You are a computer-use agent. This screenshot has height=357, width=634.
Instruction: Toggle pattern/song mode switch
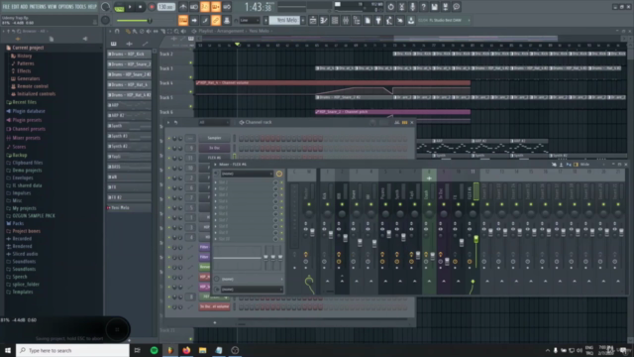pyautogui.click(x=119, y=7)
